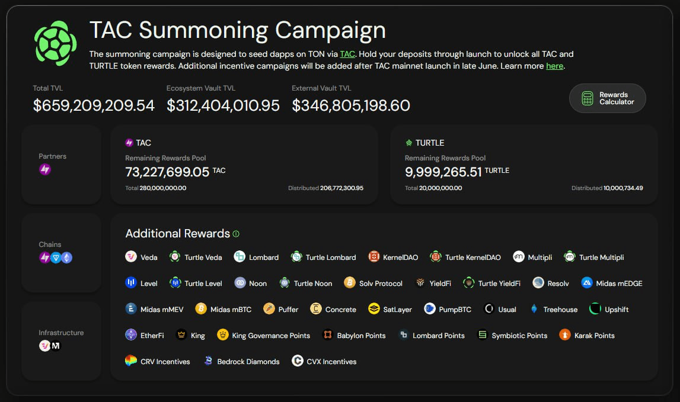680x402 pixels.
Task: Open the Rewards Calculator
Action: click(x=607, y=98)
